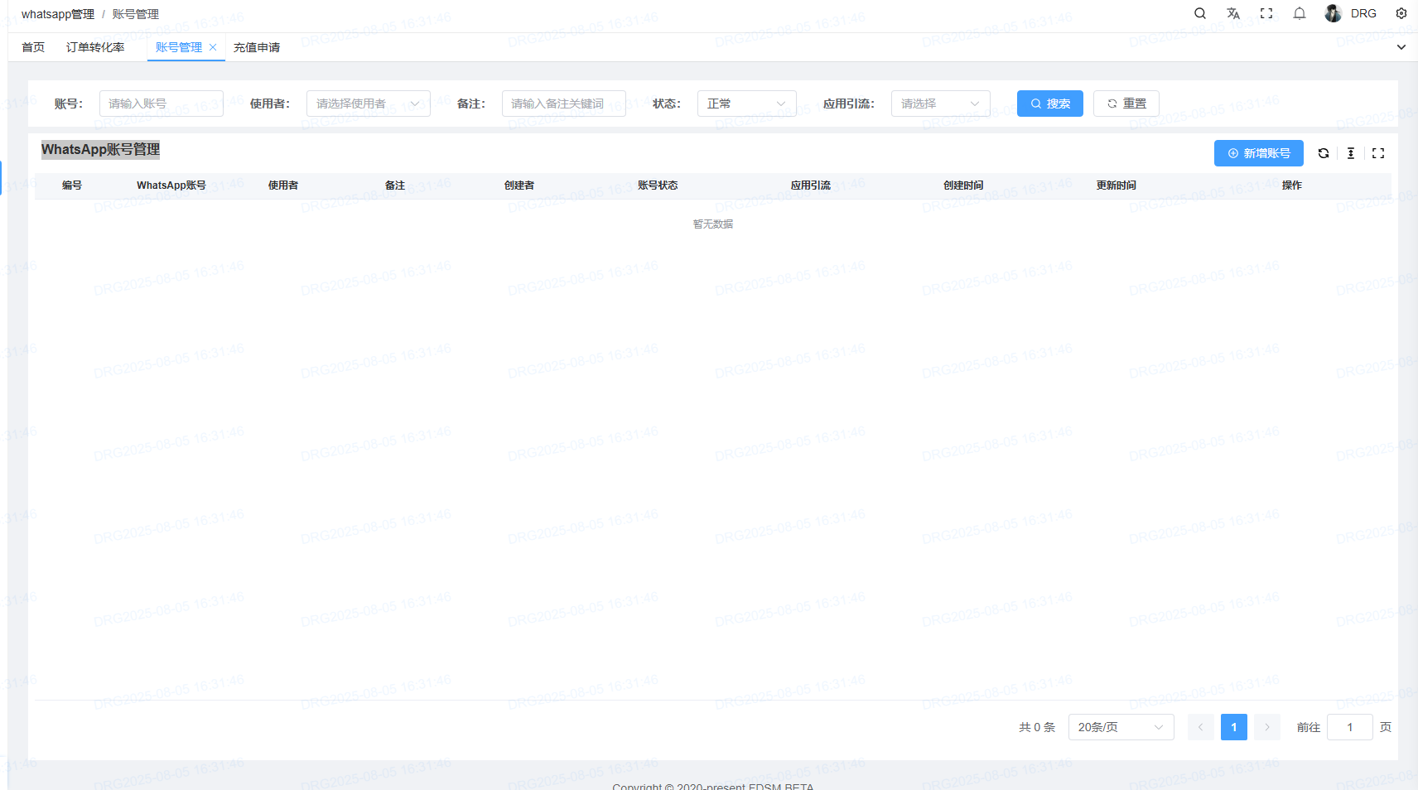Expand the tabs dropdown chevron
Image resolution: width=1418 pixels, height=790 pixels.
pyautogui.click(x=1401, y=47)
